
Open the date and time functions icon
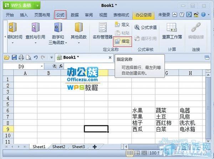tap(12, 27)
